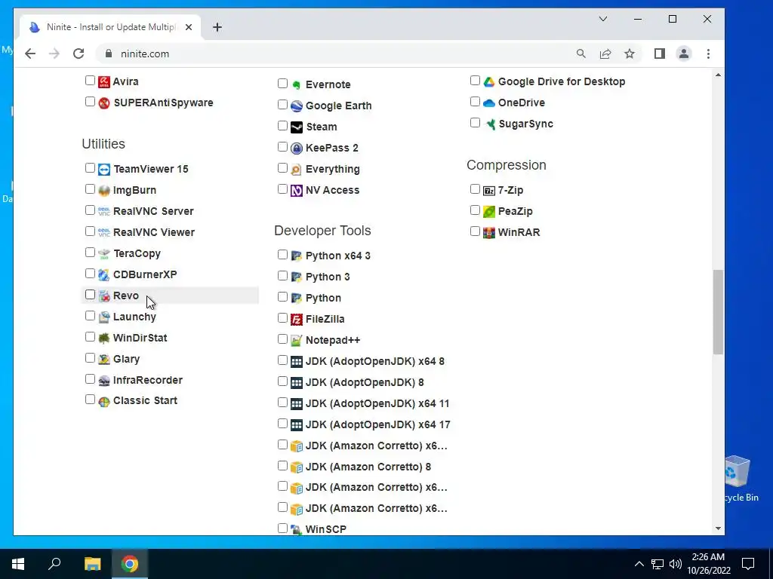Viewport: 773px width, 579px height.
Task: Check the TeamViewer 15 checkbox
Action: (90, 168)
